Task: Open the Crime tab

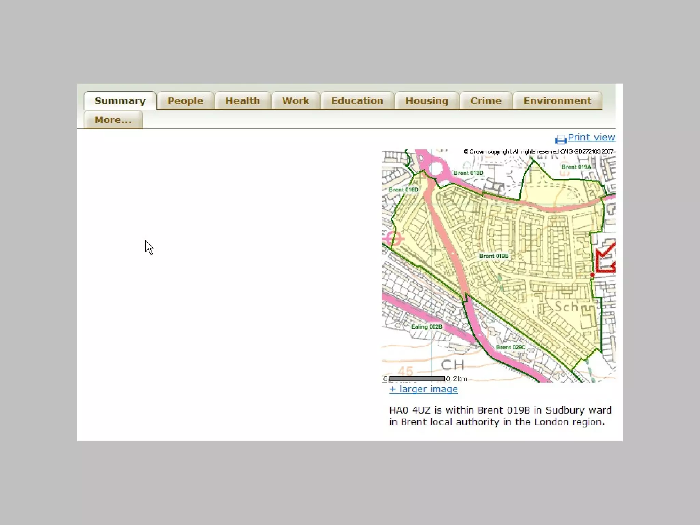Action: [485, 101]
